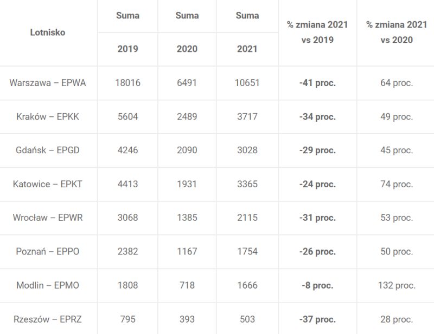This screenshot has width=434, height=334.
Task: Select the Wrocław – EPWR airport cell
Action: pyautogui.click(x=48, y=218)
